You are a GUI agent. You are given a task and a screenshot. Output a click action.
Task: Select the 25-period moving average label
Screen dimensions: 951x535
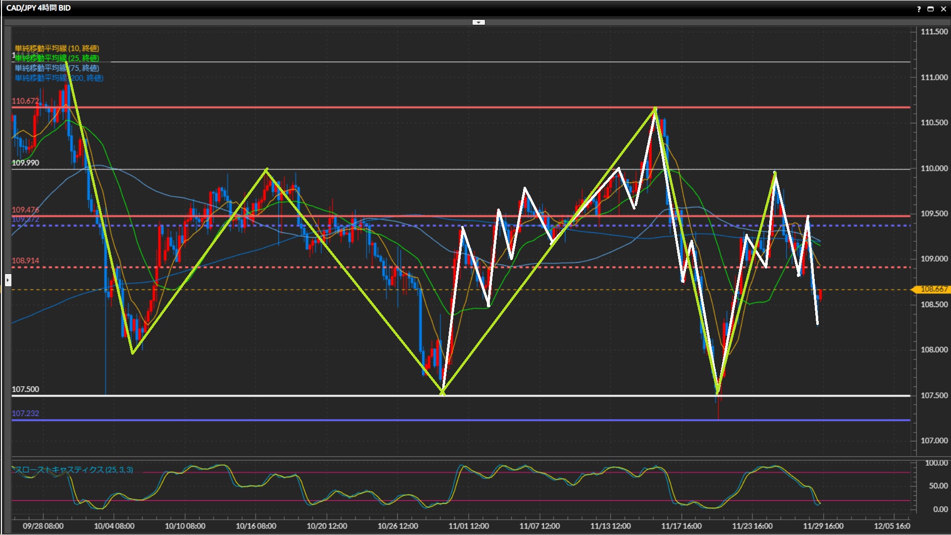click(57, 58)
